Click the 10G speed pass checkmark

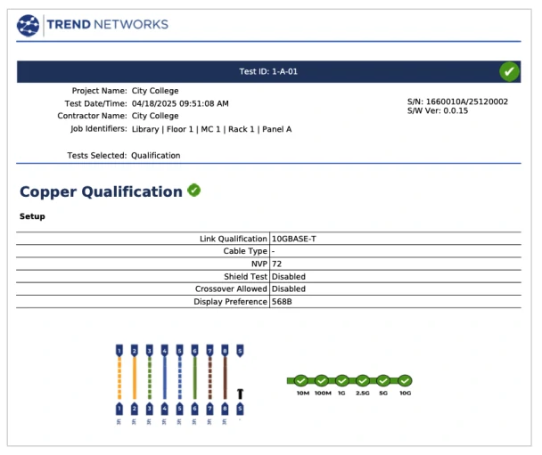(x=405, y=381)
